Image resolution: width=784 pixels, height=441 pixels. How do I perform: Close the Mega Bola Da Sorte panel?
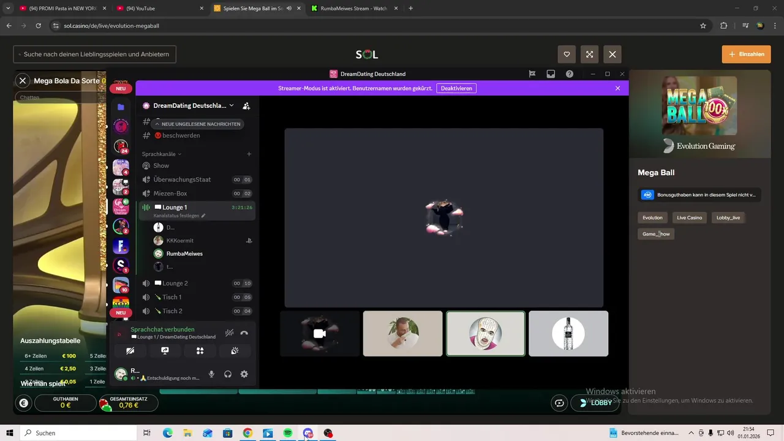tap(23, 80)
